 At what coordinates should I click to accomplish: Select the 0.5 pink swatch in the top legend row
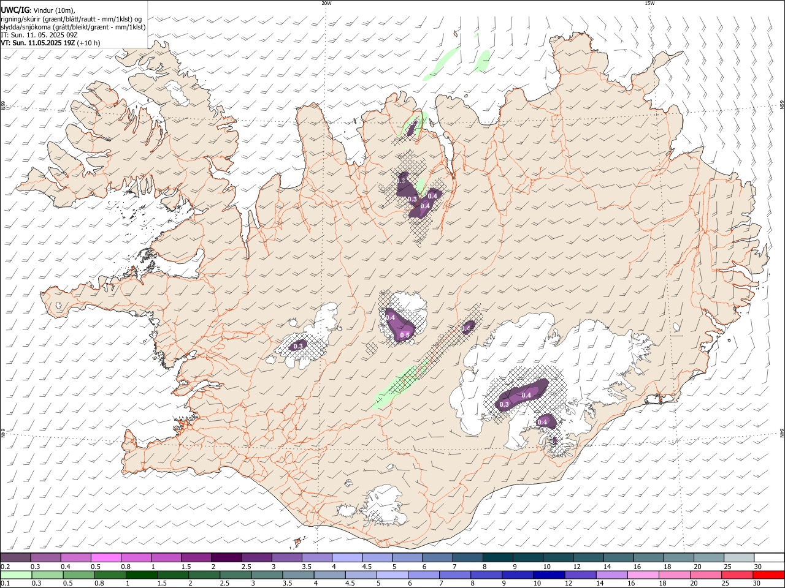(105, 557)
